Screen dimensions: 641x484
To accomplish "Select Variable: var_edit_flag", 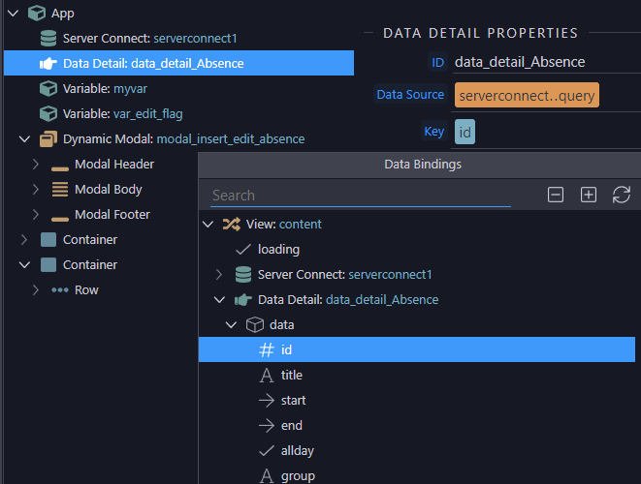I will point(122,114).
